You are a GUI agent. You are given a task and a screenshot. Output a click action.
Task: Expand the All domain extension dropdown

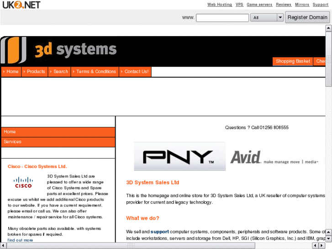point(267,17)
